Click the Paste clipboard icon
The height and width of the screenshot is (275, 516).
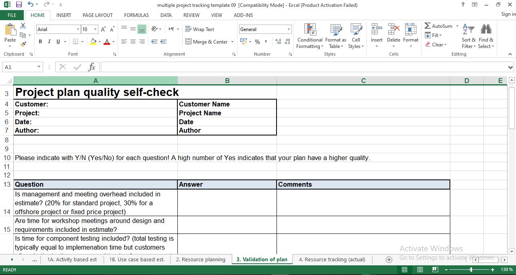10,30
